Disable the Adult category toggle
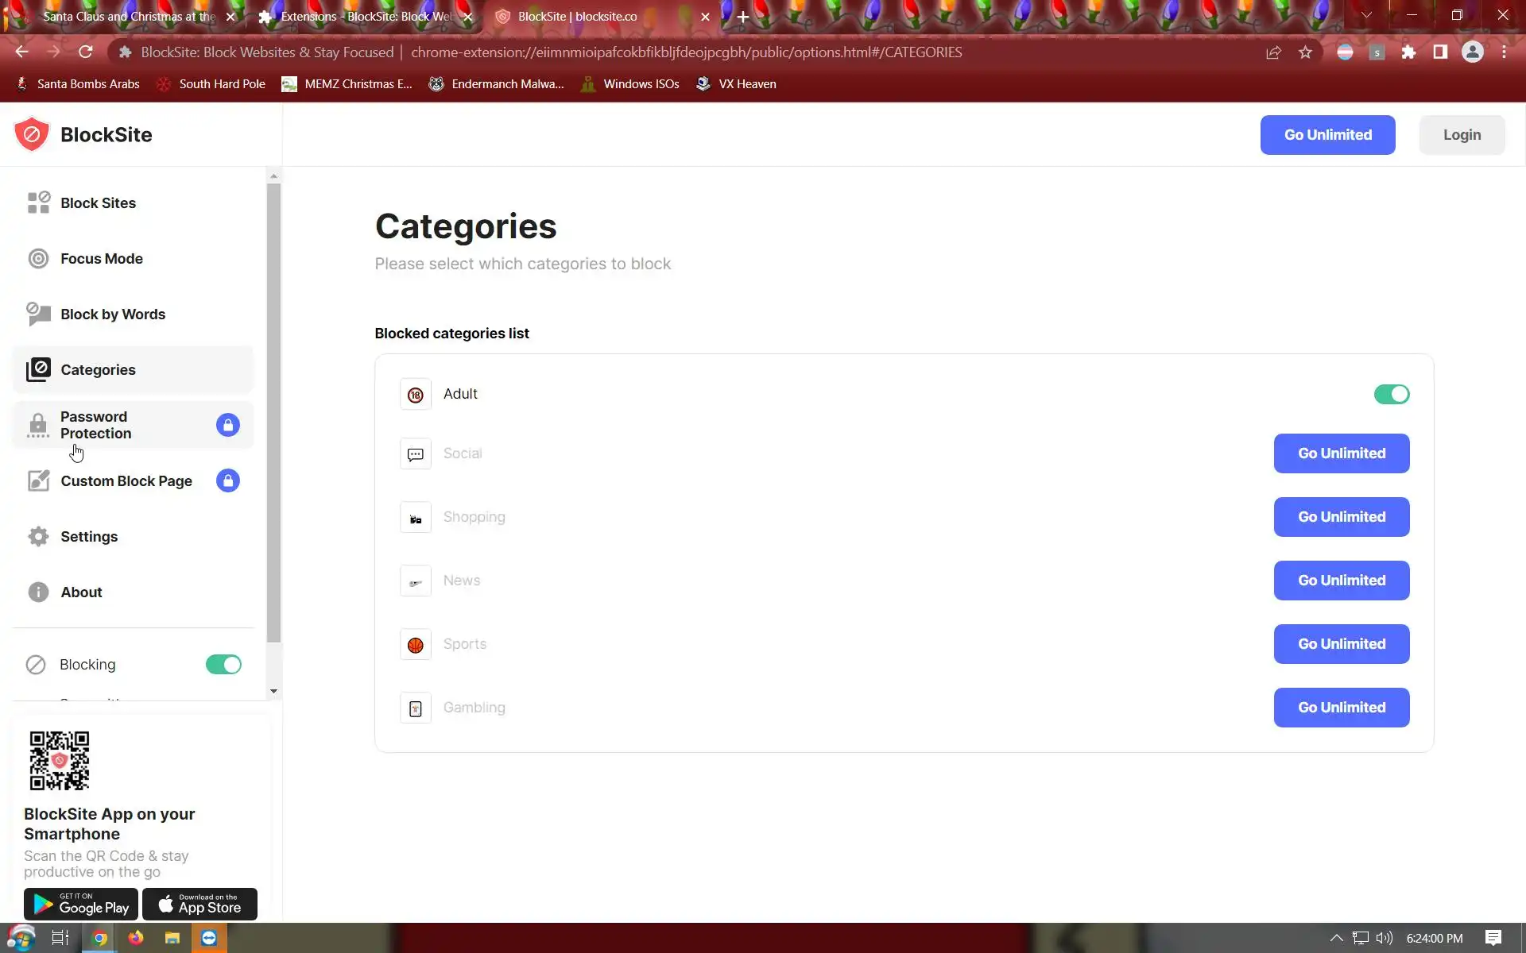The image size is (1526, 953). click(x=1391, y=395)
